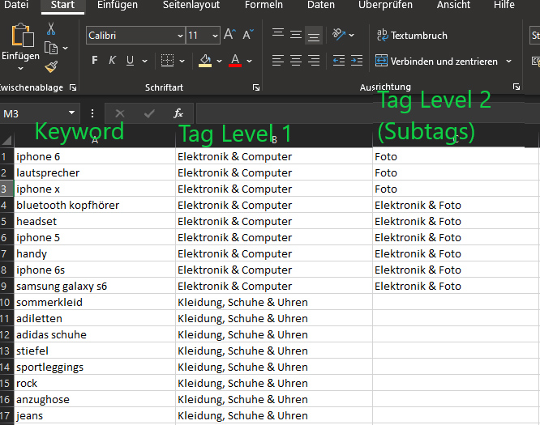This screenshot has height=425, width=540.
Task: Click the insert function fx icon
Action: [x=178, y=113]
